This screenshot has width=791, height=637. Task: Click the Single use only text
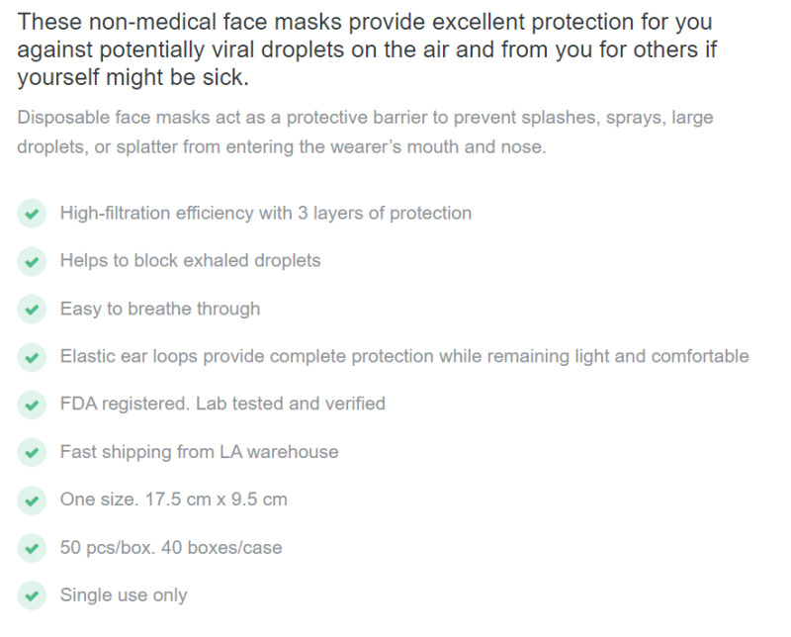click(x=124, y=595)
